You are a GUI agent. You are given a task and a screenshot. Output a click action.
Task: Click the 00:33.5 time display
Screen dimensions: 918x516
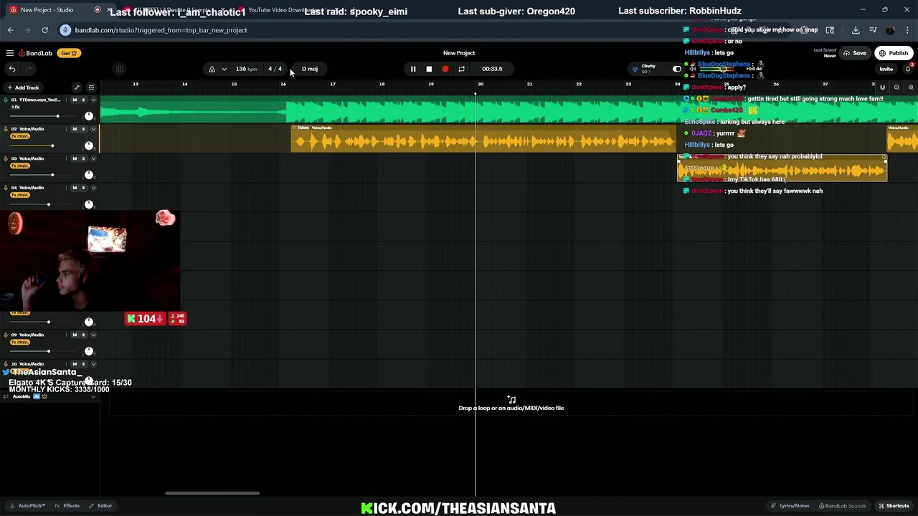point(492,69)
